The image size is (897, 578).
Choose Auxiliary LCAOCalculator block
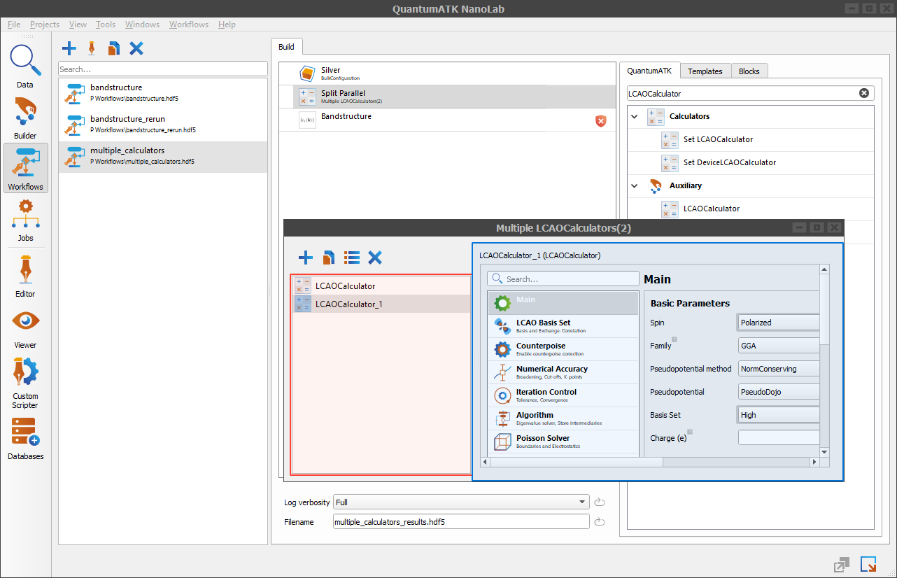pos(750,209)
